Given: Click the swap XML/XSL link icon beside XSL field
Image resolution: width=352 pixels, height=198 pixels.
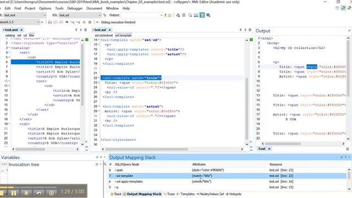Looking at the screenshot, I should [105, 15].
